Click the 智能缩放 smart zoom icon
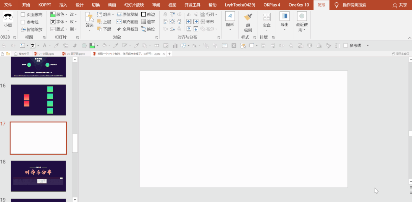Image resolution: width=412 pixels, height=202 pixels. (23, 29)
